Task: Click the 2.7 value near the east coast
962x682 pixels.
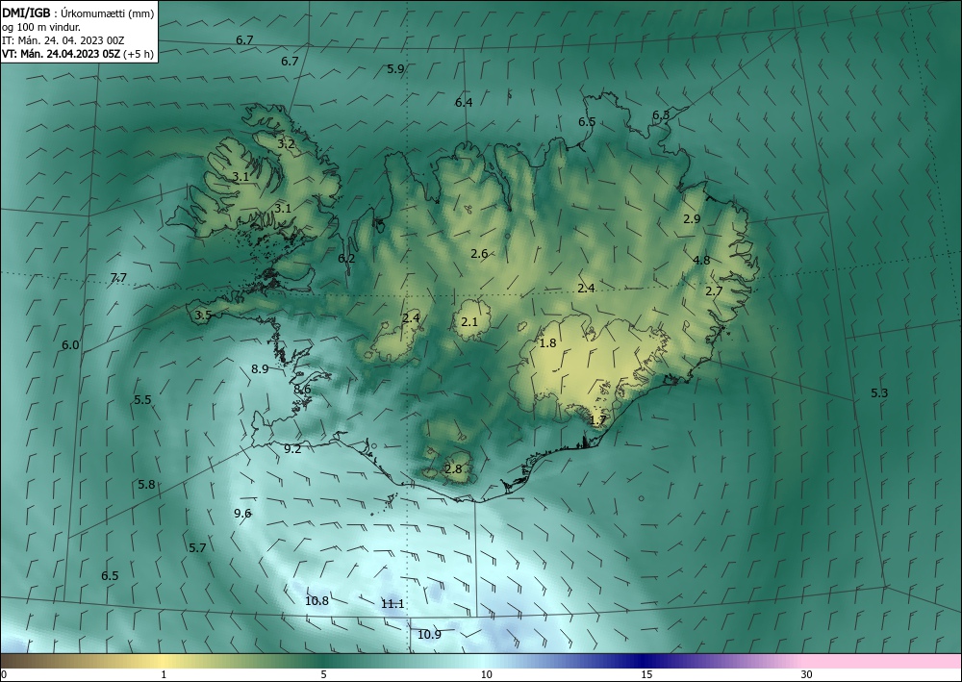Action: coord(714,291)
